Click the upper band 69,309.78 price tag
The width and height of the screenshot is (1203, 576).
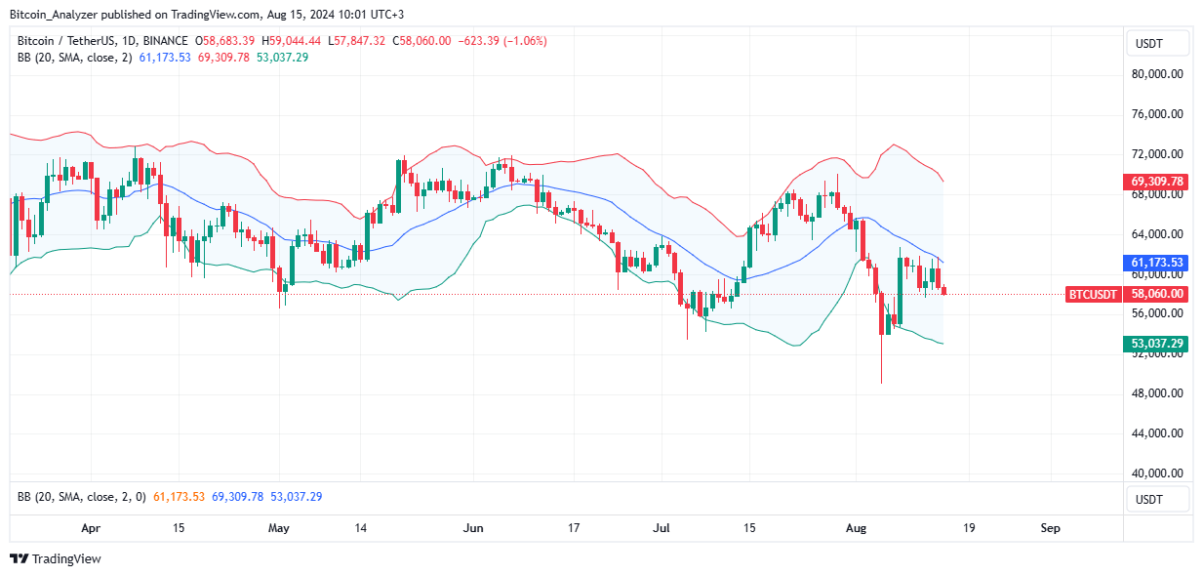pyautogui.click(x=1156, y=181)
